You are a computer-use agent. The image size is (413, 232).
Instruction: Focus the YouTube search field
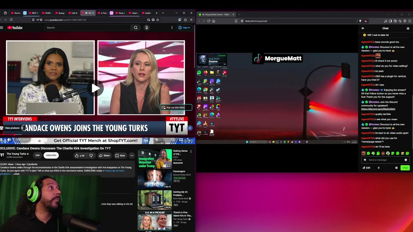[88, 28]
